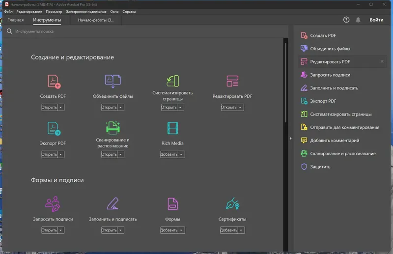Click the Экспорт PDF icon in the tools grid
Viewport: 393px width, 254px height.
(x=54, y=128)
